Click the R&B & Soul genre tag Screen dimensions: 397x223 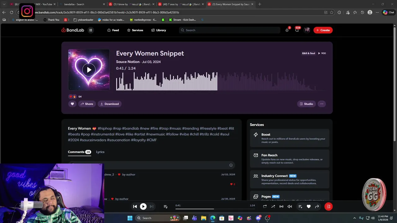309,53
